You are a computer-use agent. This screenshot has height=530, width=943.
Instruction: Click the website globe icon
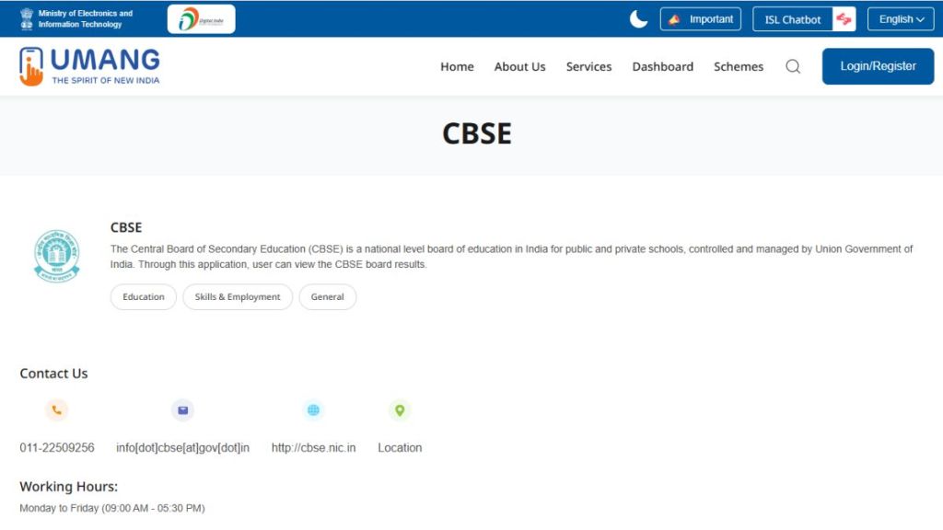coord(313,410)
